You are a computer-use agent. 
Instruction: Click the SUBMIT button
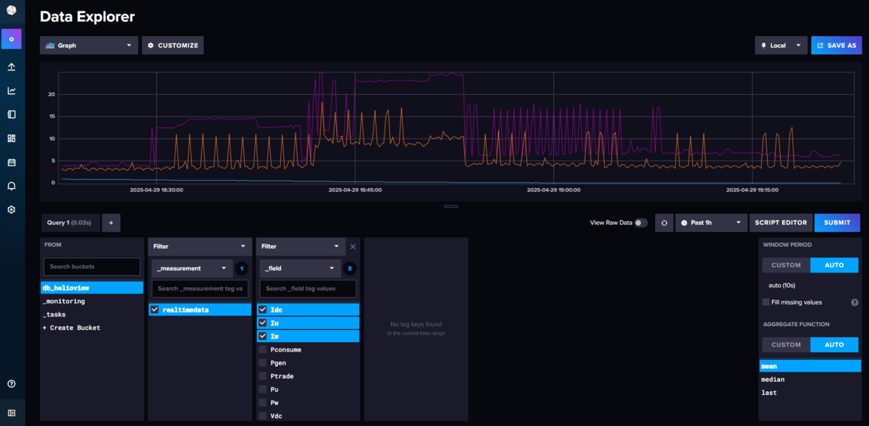click(x=837, y=223)
